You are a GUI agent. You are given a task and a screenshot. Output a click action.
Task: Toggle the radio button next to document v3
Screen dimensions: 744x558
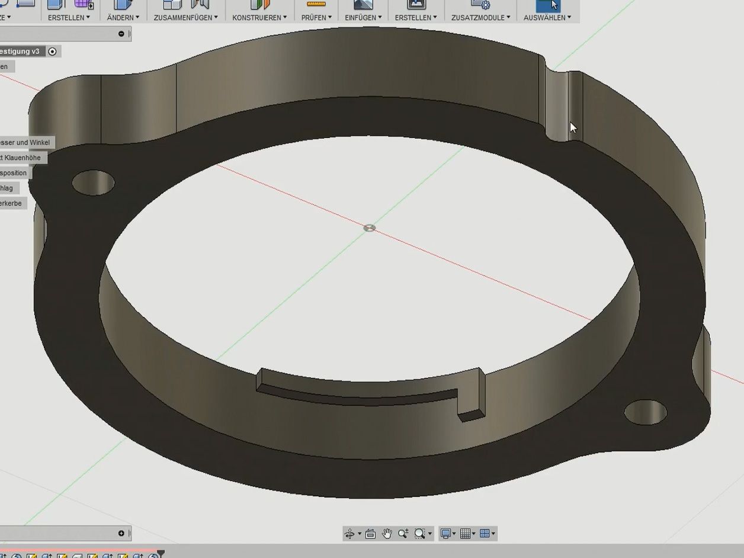[52, 52]
